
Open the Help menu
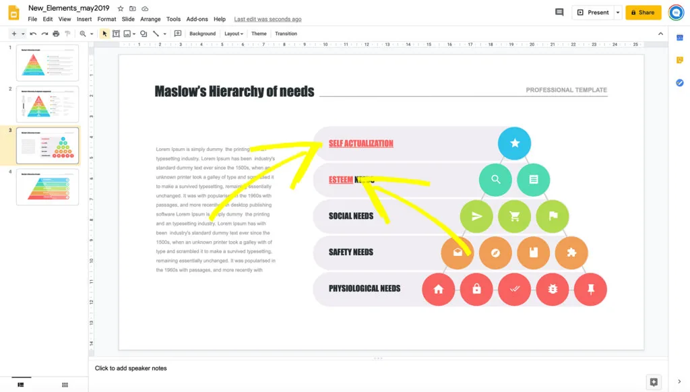(x=220, y=19)
